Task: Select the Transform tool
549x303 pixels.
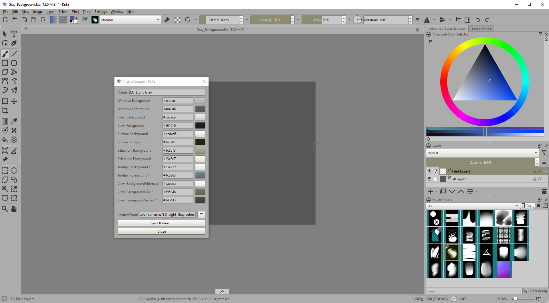Action: pyautogui.click(x=5, y=101)
